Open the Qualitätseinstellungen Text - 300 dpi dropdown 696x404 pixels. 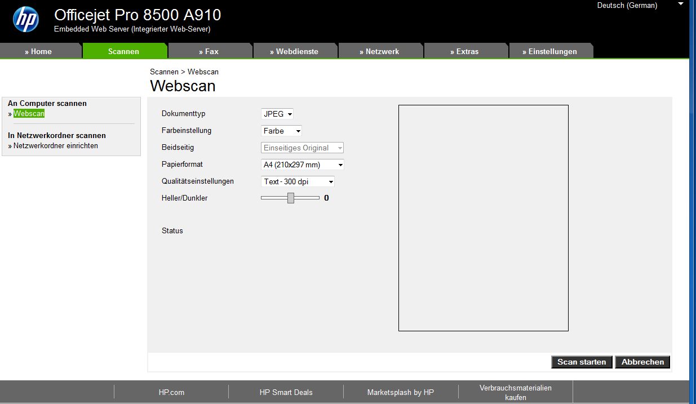298,181
